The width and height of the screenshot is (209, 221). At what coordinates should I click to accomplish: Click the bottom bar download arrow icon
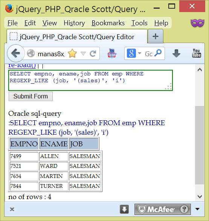coord(124,209)
